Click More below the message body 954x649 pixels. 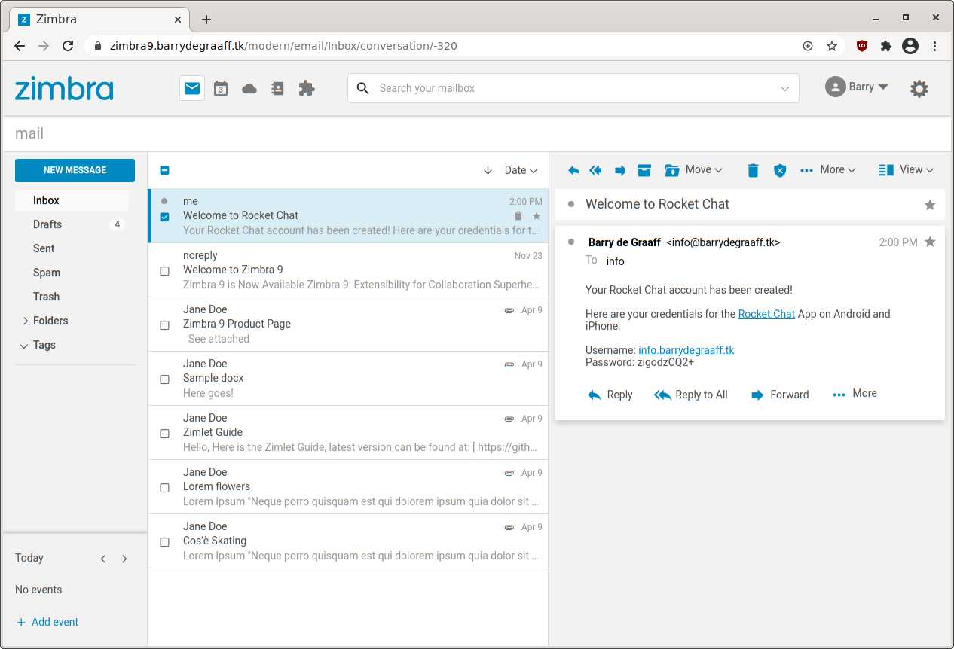click(855, 394)
